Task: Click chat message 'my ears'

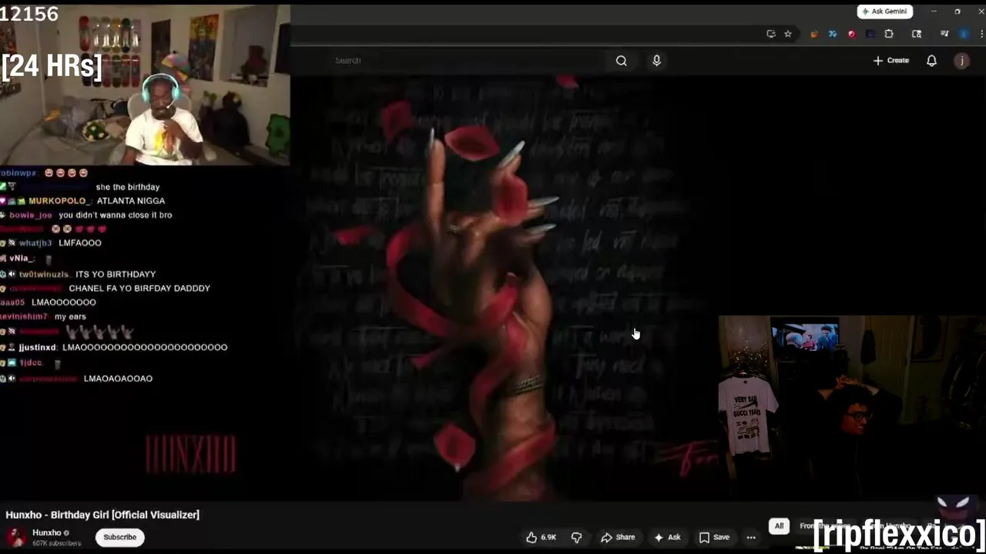Action: [70, 316]
